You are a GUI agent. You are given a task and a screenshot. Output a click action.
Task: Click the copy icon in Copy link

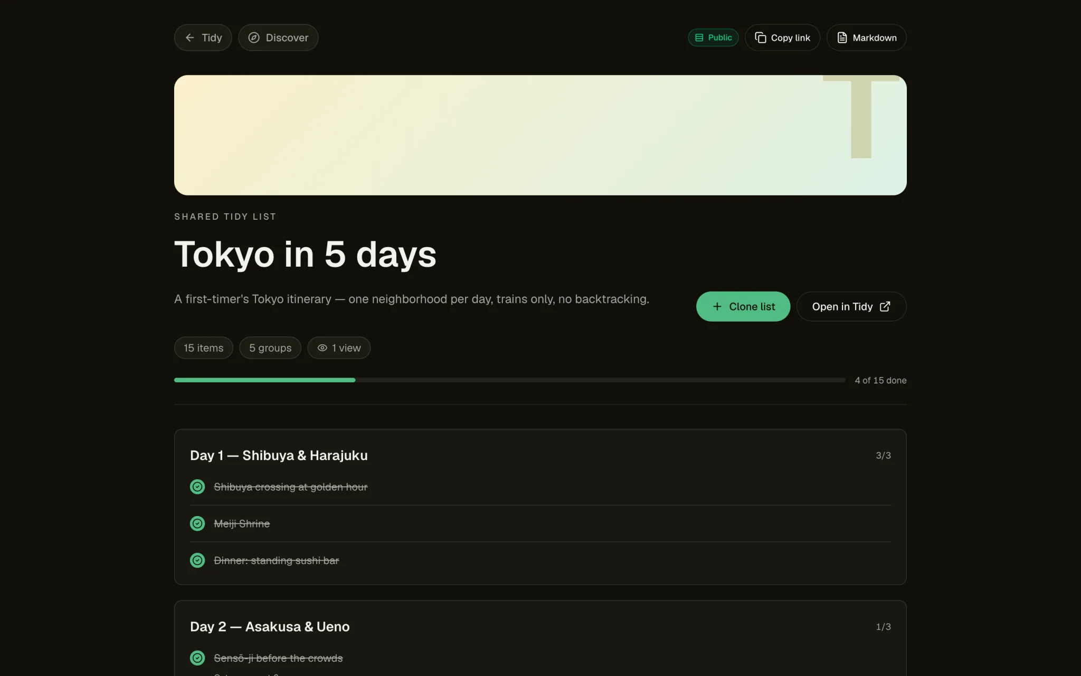point(760,37)
